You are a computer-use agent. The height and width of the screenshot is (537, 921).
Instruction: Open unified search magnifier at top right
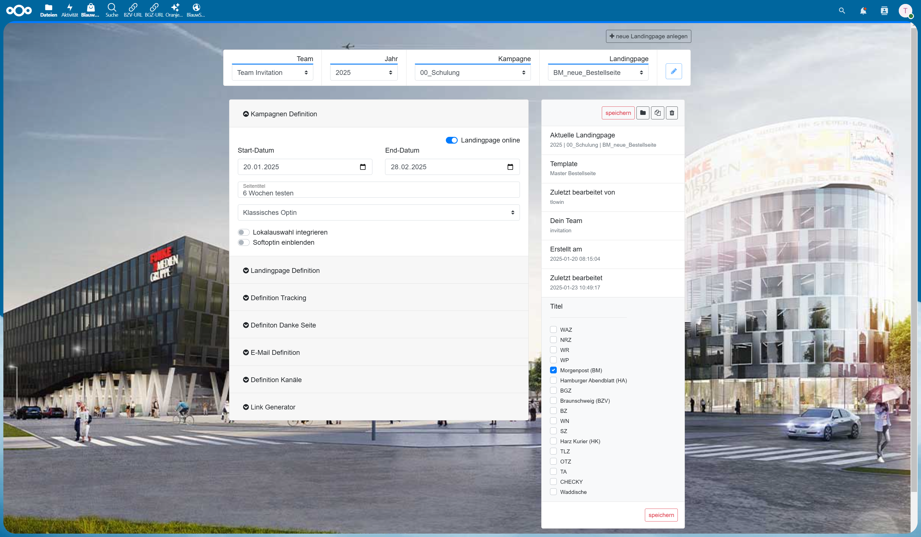842,11
